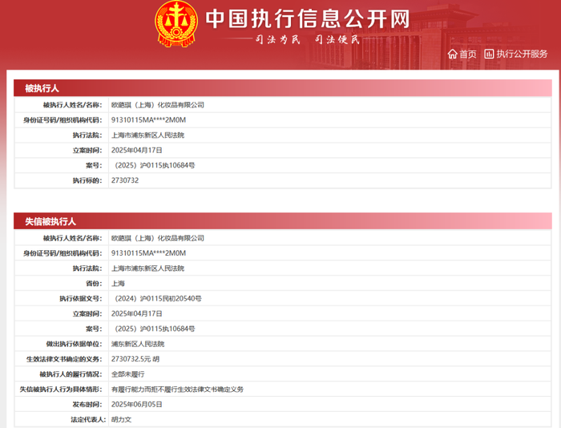The width and height of the screenshot is (561, 428).
Task: Click the 被执行人 section header
Action: (x=42, y=88)
